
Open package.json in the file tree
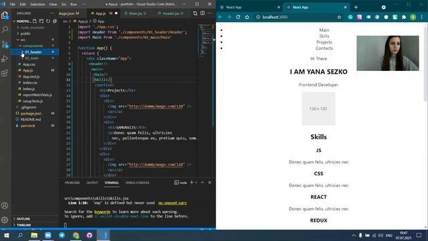pyautogui.click(x=31, y=113)
